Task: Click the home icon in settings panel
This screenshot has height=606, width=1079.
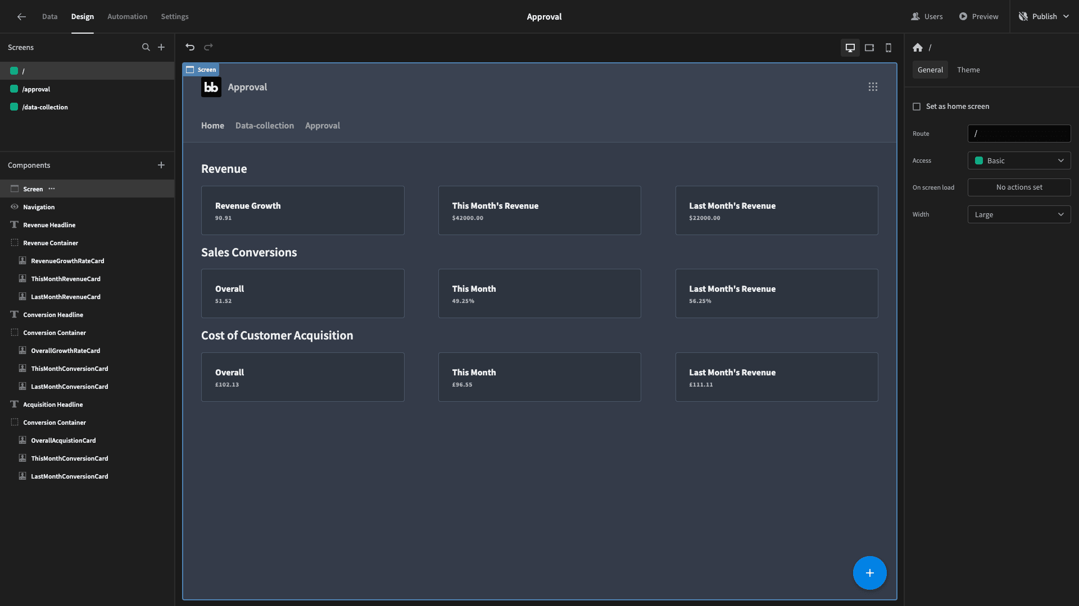Action: (x=918, y=48)
